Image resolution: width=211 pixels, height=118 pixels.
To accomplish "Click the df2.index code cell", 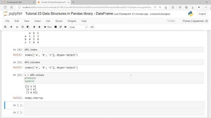I will point(114,49).
